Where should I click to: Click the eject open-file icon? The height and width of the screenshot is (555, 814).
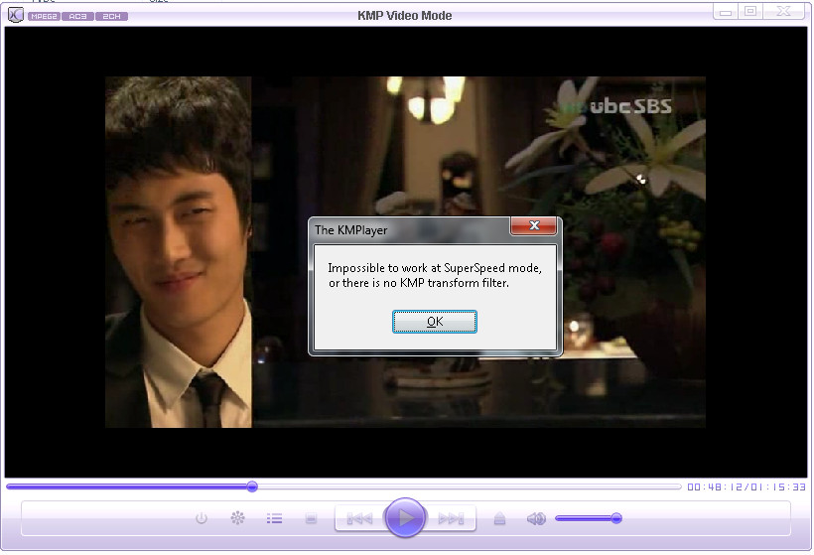pos(499,518)
